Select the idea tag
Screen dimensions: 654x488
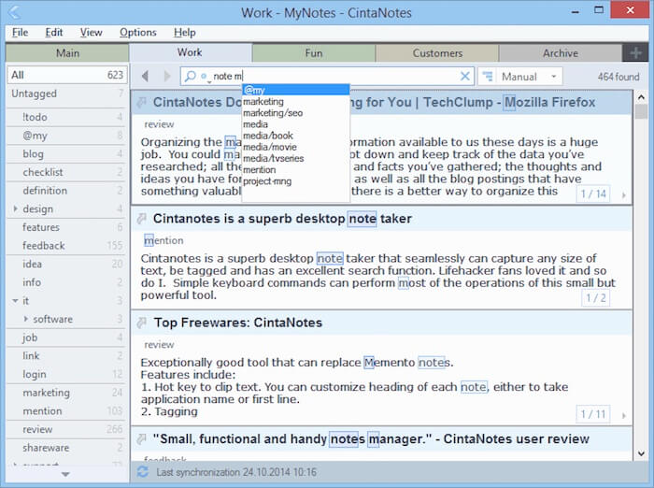click(x=67, y=265)
